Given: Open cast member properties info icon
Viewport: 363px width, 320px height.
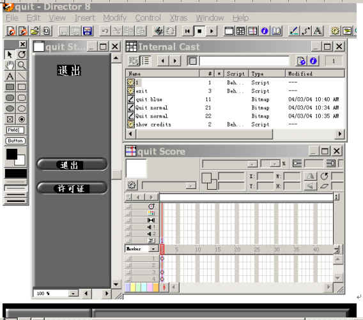Looking at the screenshot, I should (313, 61).
